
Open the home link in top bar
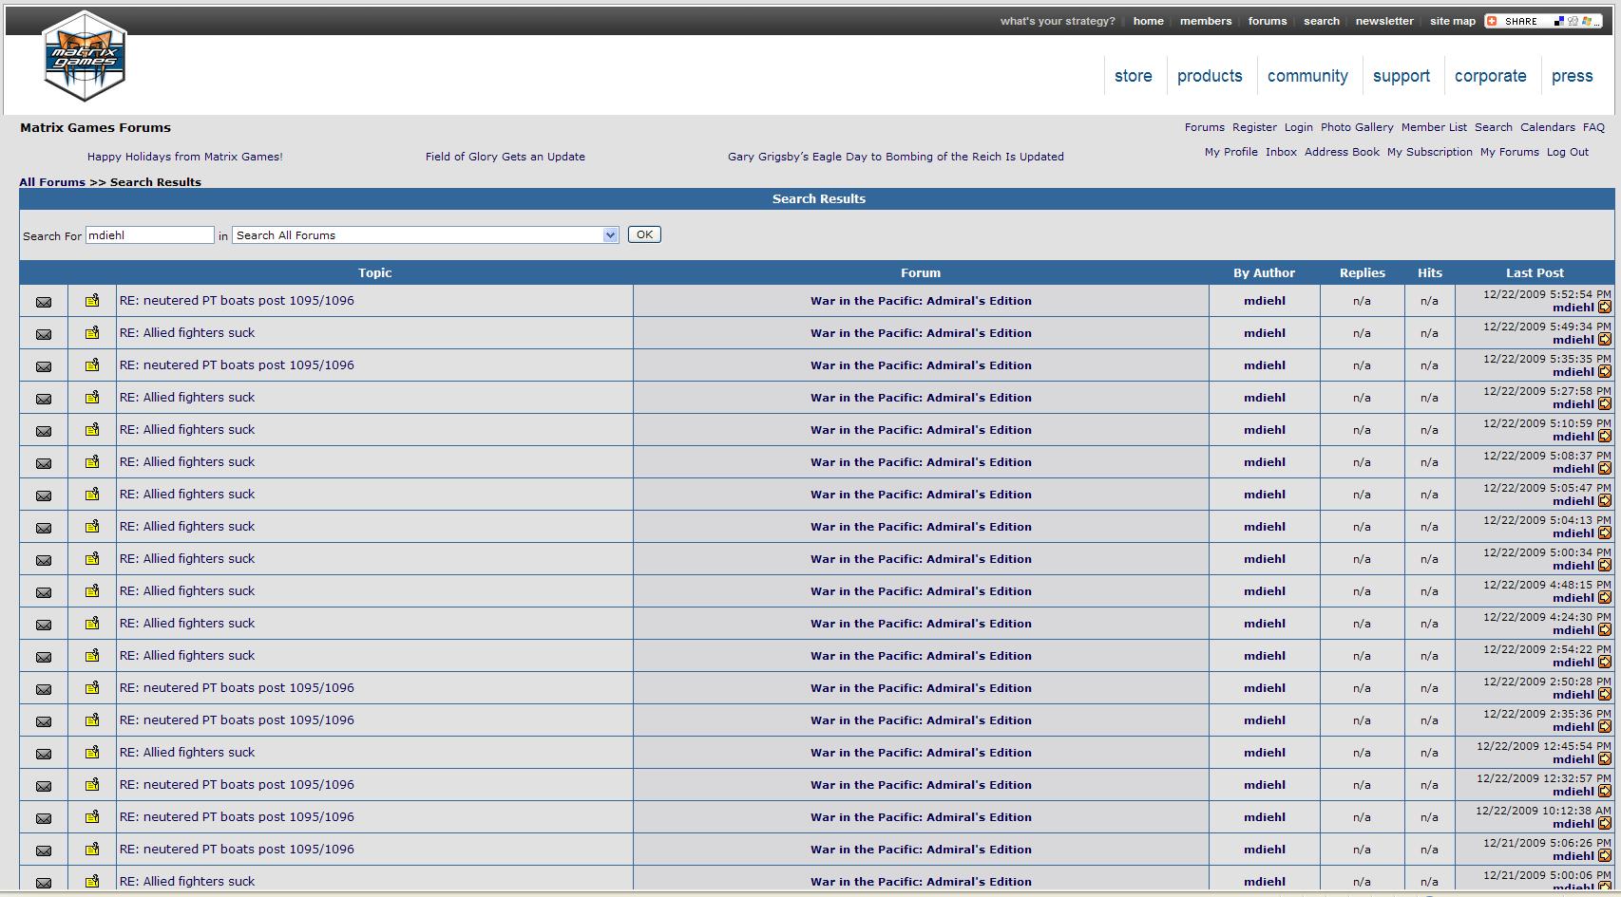click(1149, 21)
